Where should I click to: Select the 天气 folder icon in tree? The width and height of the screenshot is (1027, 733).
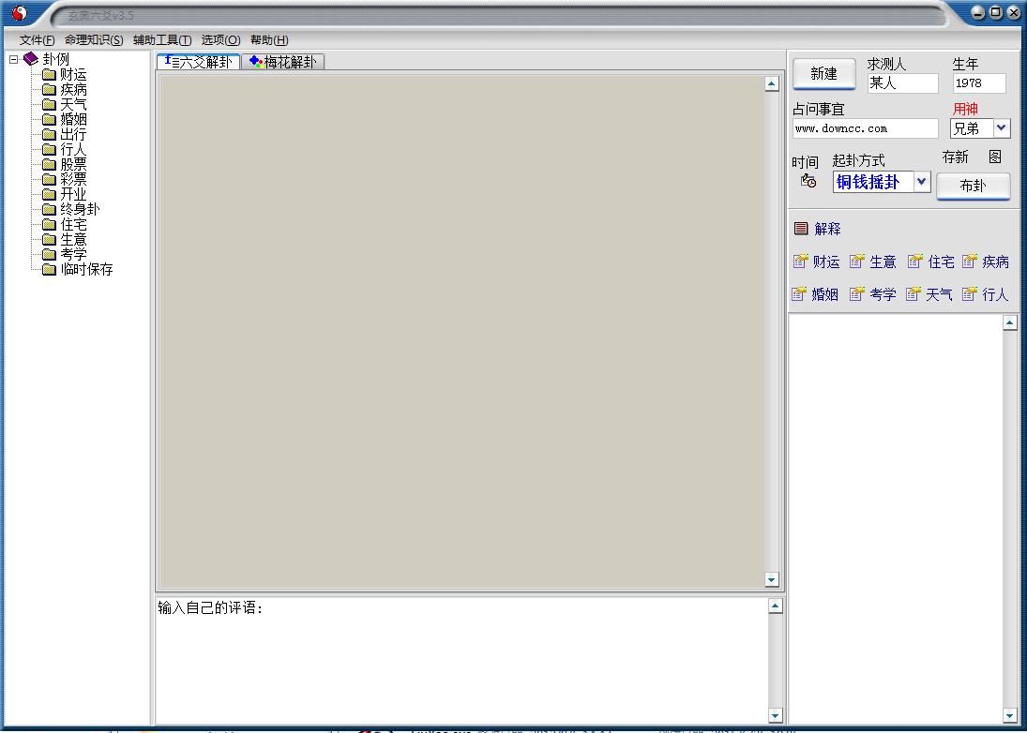click(49, 105)
